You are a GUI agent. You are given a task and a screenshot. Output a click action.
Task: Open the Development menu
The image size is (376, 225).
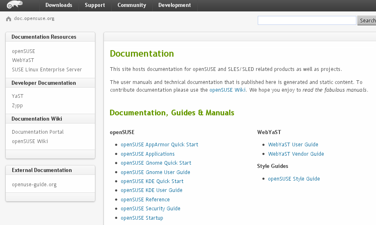[x=175, y=5]
